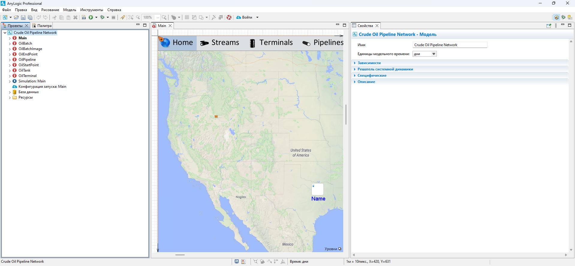Click the Build model icon
The width and height of the screenshot is (575, 266).
(84, 17)
